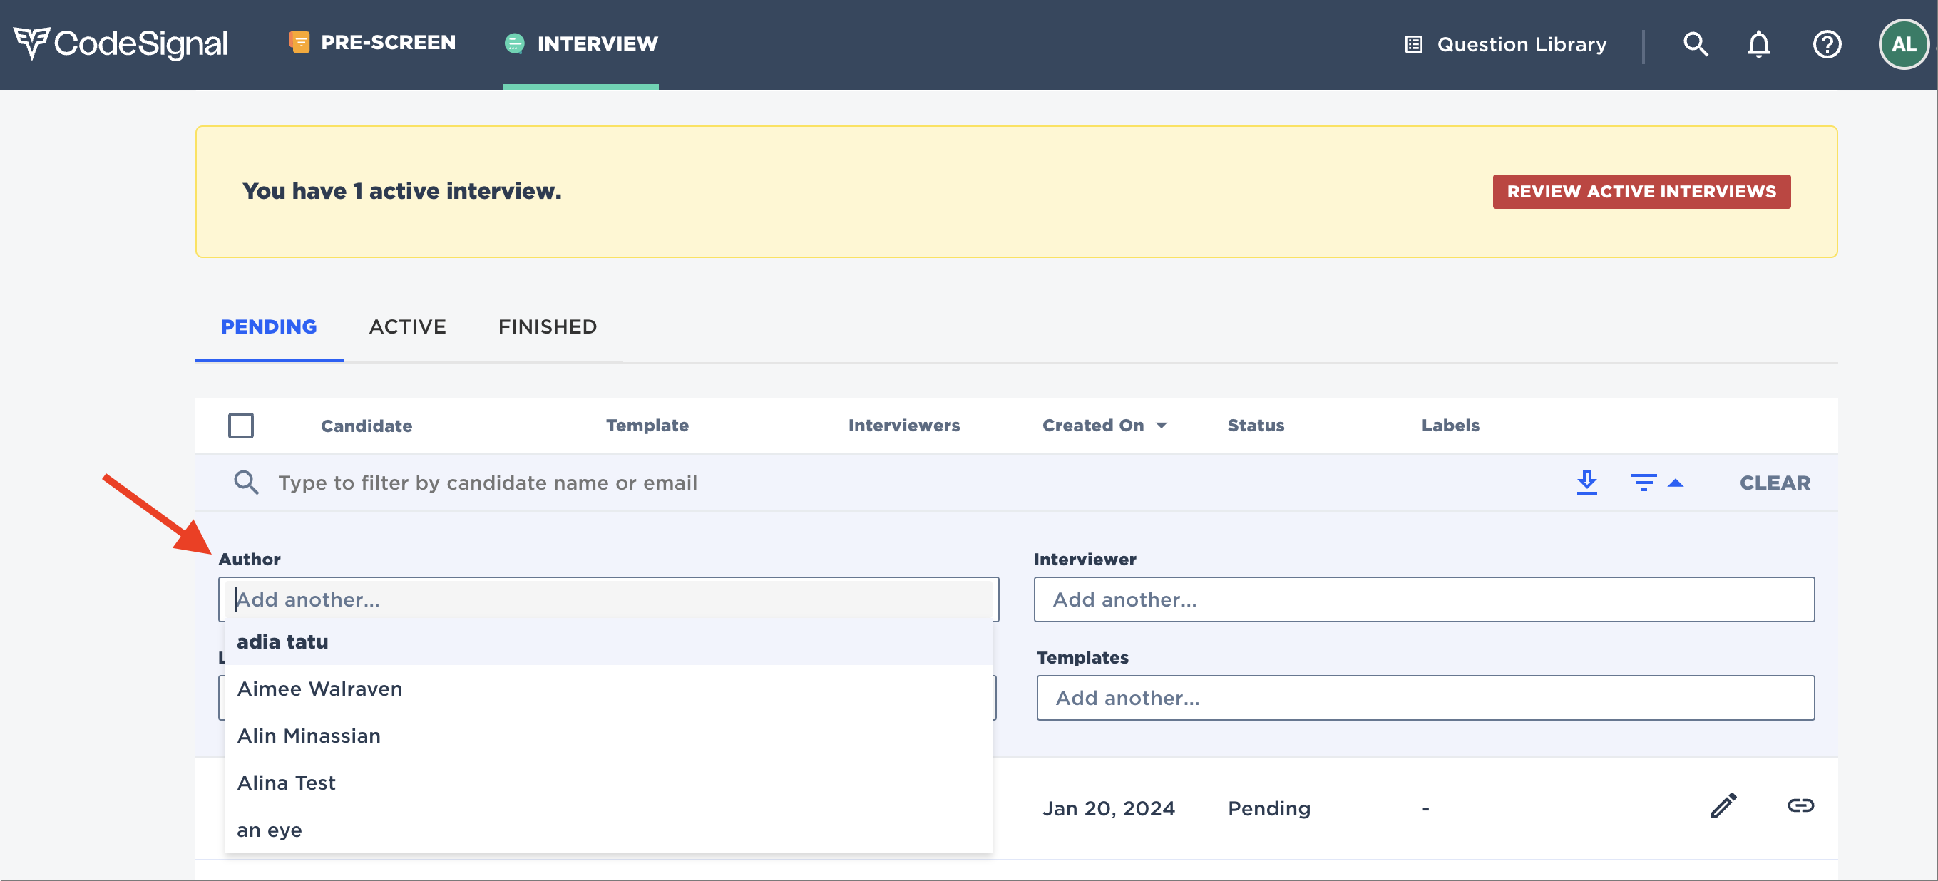Viewport: 1938px width, 881px height.
Task: Select Aimee Walraven in the Author dropdown
Action: pyautogui.click(x=319, y=689)
